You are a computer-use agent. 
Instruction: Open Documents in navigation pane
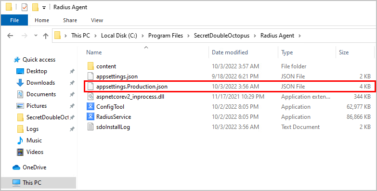pos(41,94)
